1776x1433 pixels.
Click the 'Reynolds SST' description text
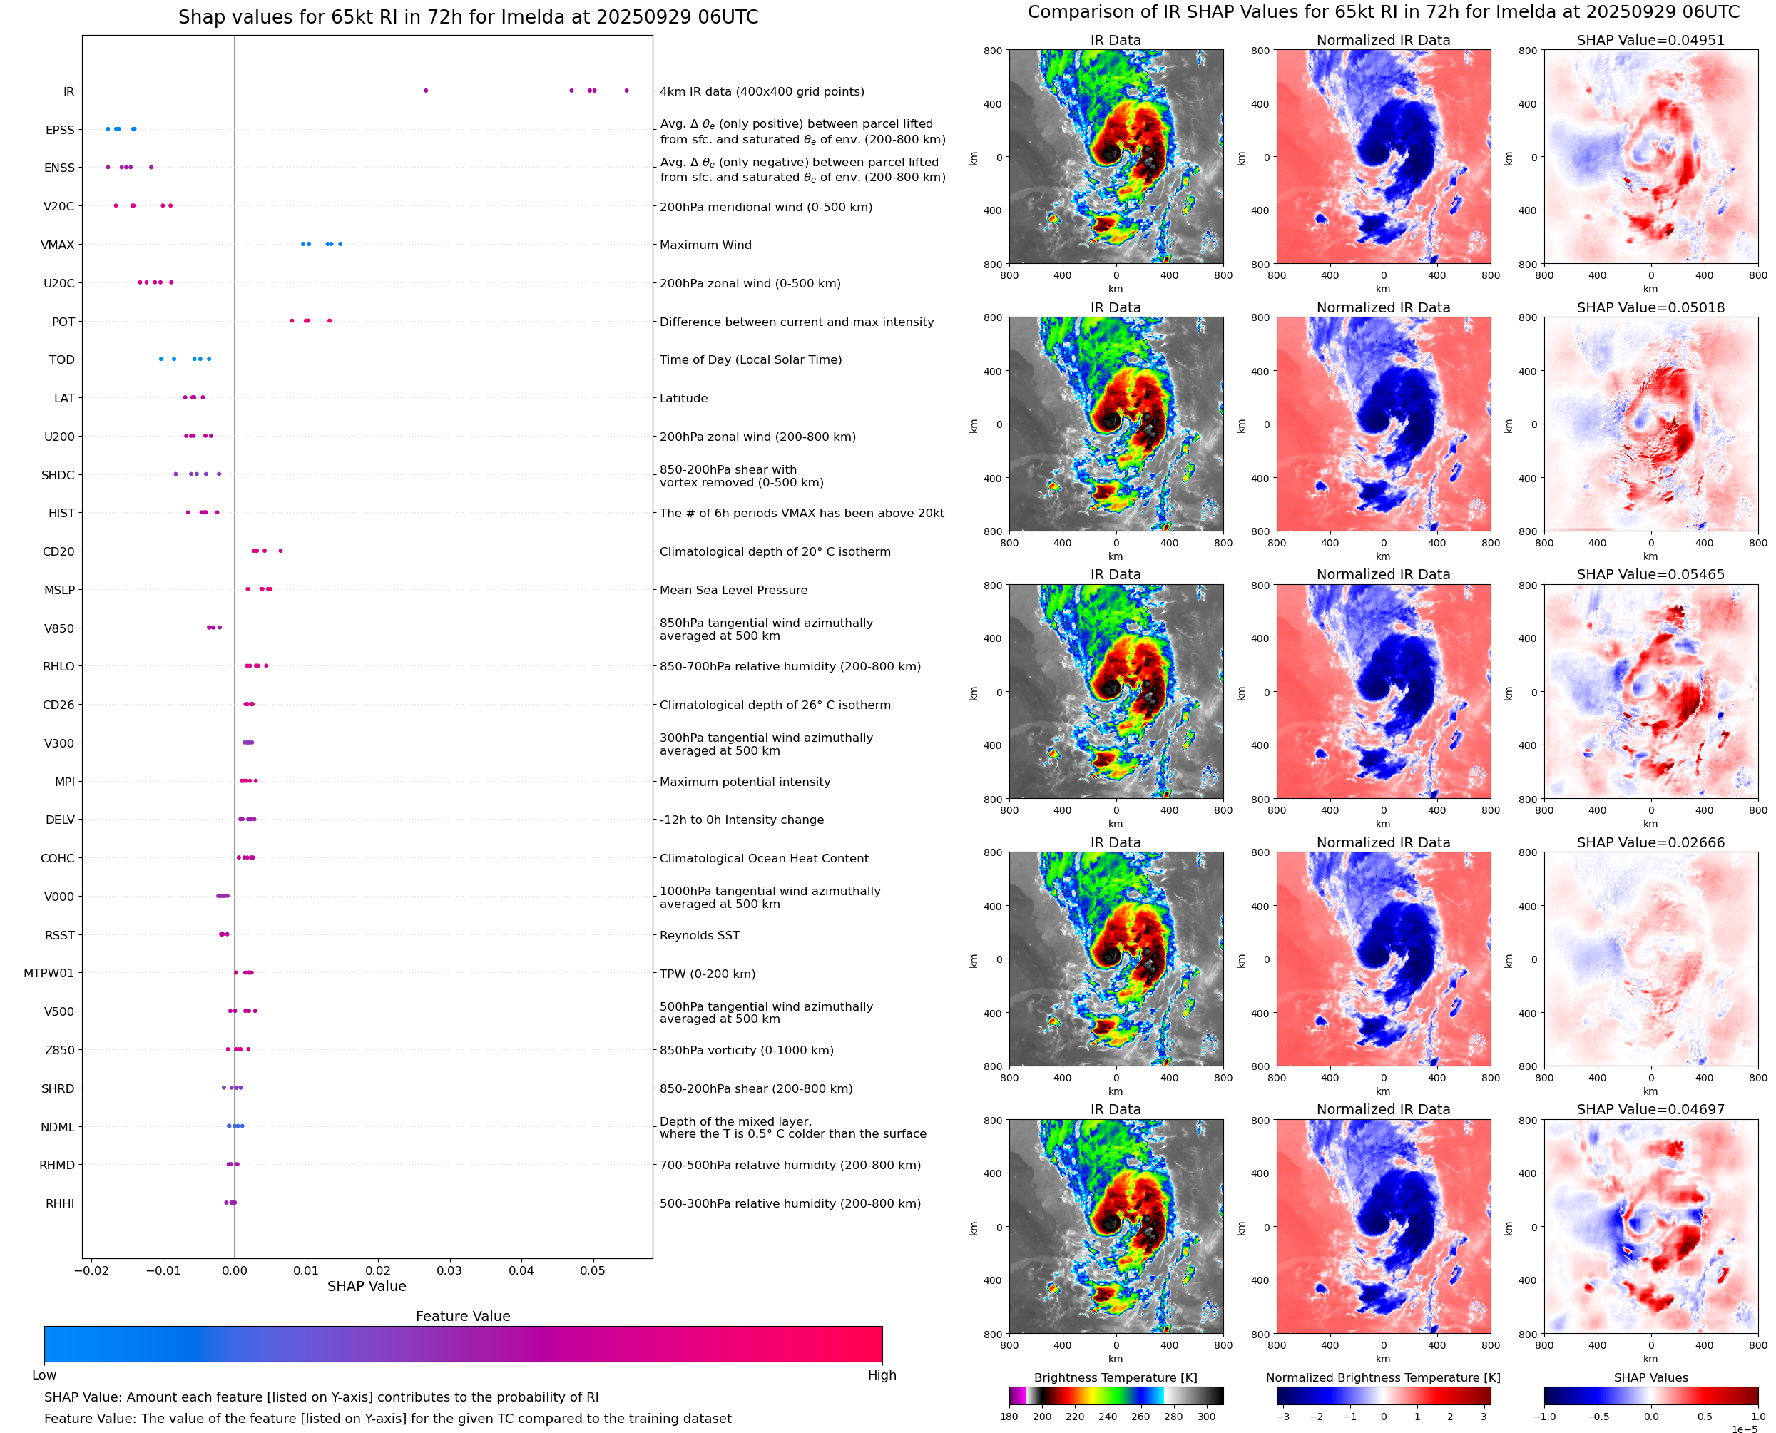pyautogui.click(x=699, y=935)
